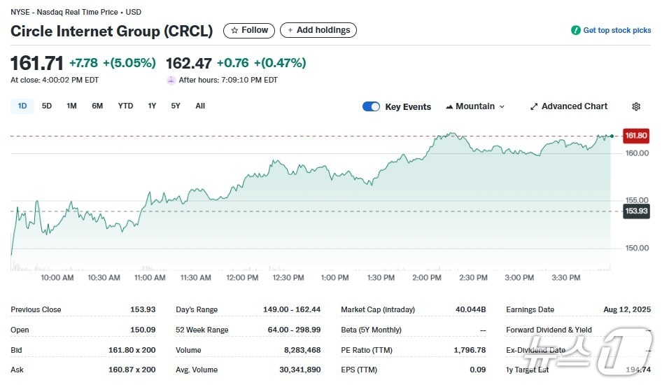This screenshot has width=662, height=385.
Task: Show the 6M price chart
Action: tap(97, 106)
